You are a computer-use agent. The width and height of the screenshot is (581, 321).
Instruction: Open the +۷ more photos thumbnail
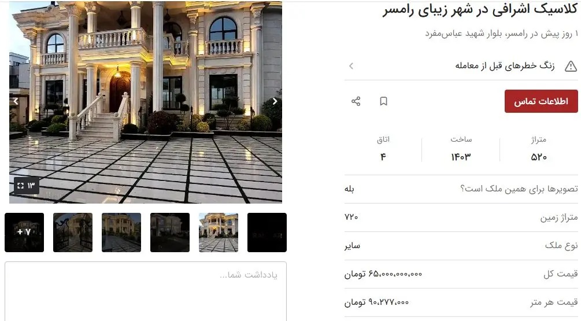[24, 233]
